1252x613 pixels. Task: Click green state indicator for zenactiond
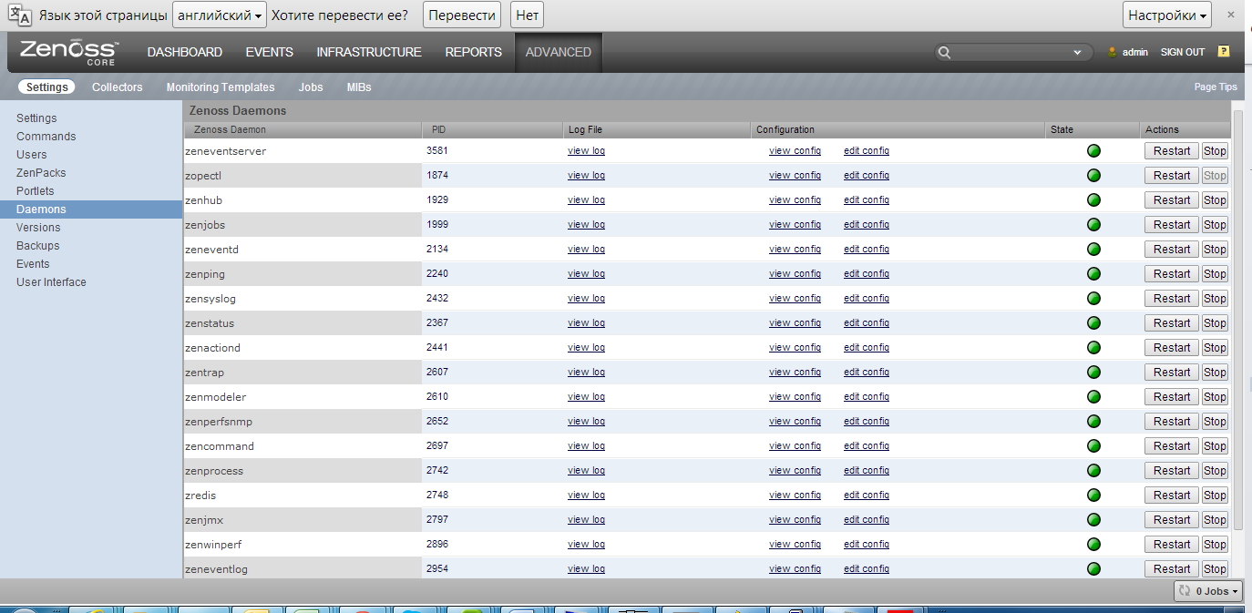coord(1093,348)
